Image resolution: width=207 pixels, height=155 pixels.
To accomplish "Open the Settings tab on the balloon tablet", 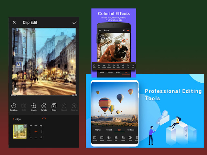I will tap(131, 130).
